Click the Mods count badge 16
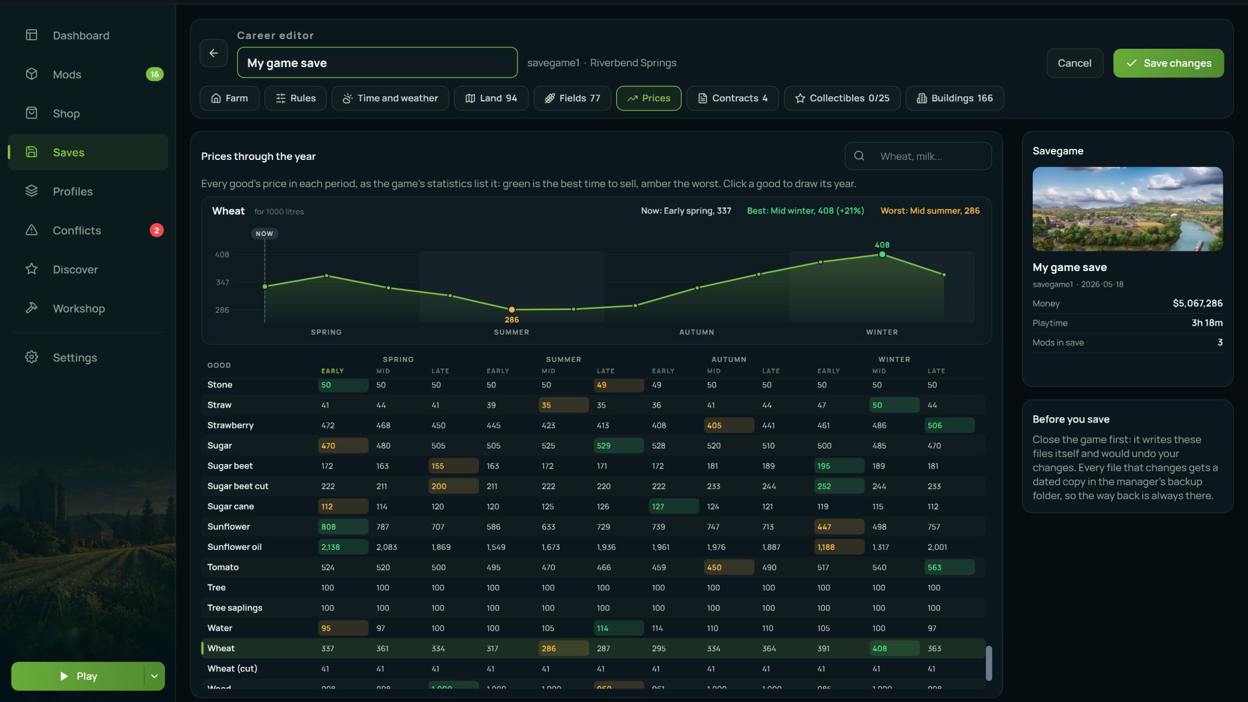The image size is (1248, 702). [x=154, y=74]
